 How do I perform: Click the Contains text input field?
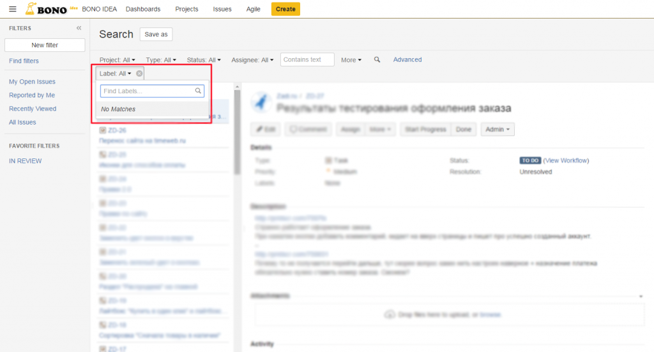point(307,59)
